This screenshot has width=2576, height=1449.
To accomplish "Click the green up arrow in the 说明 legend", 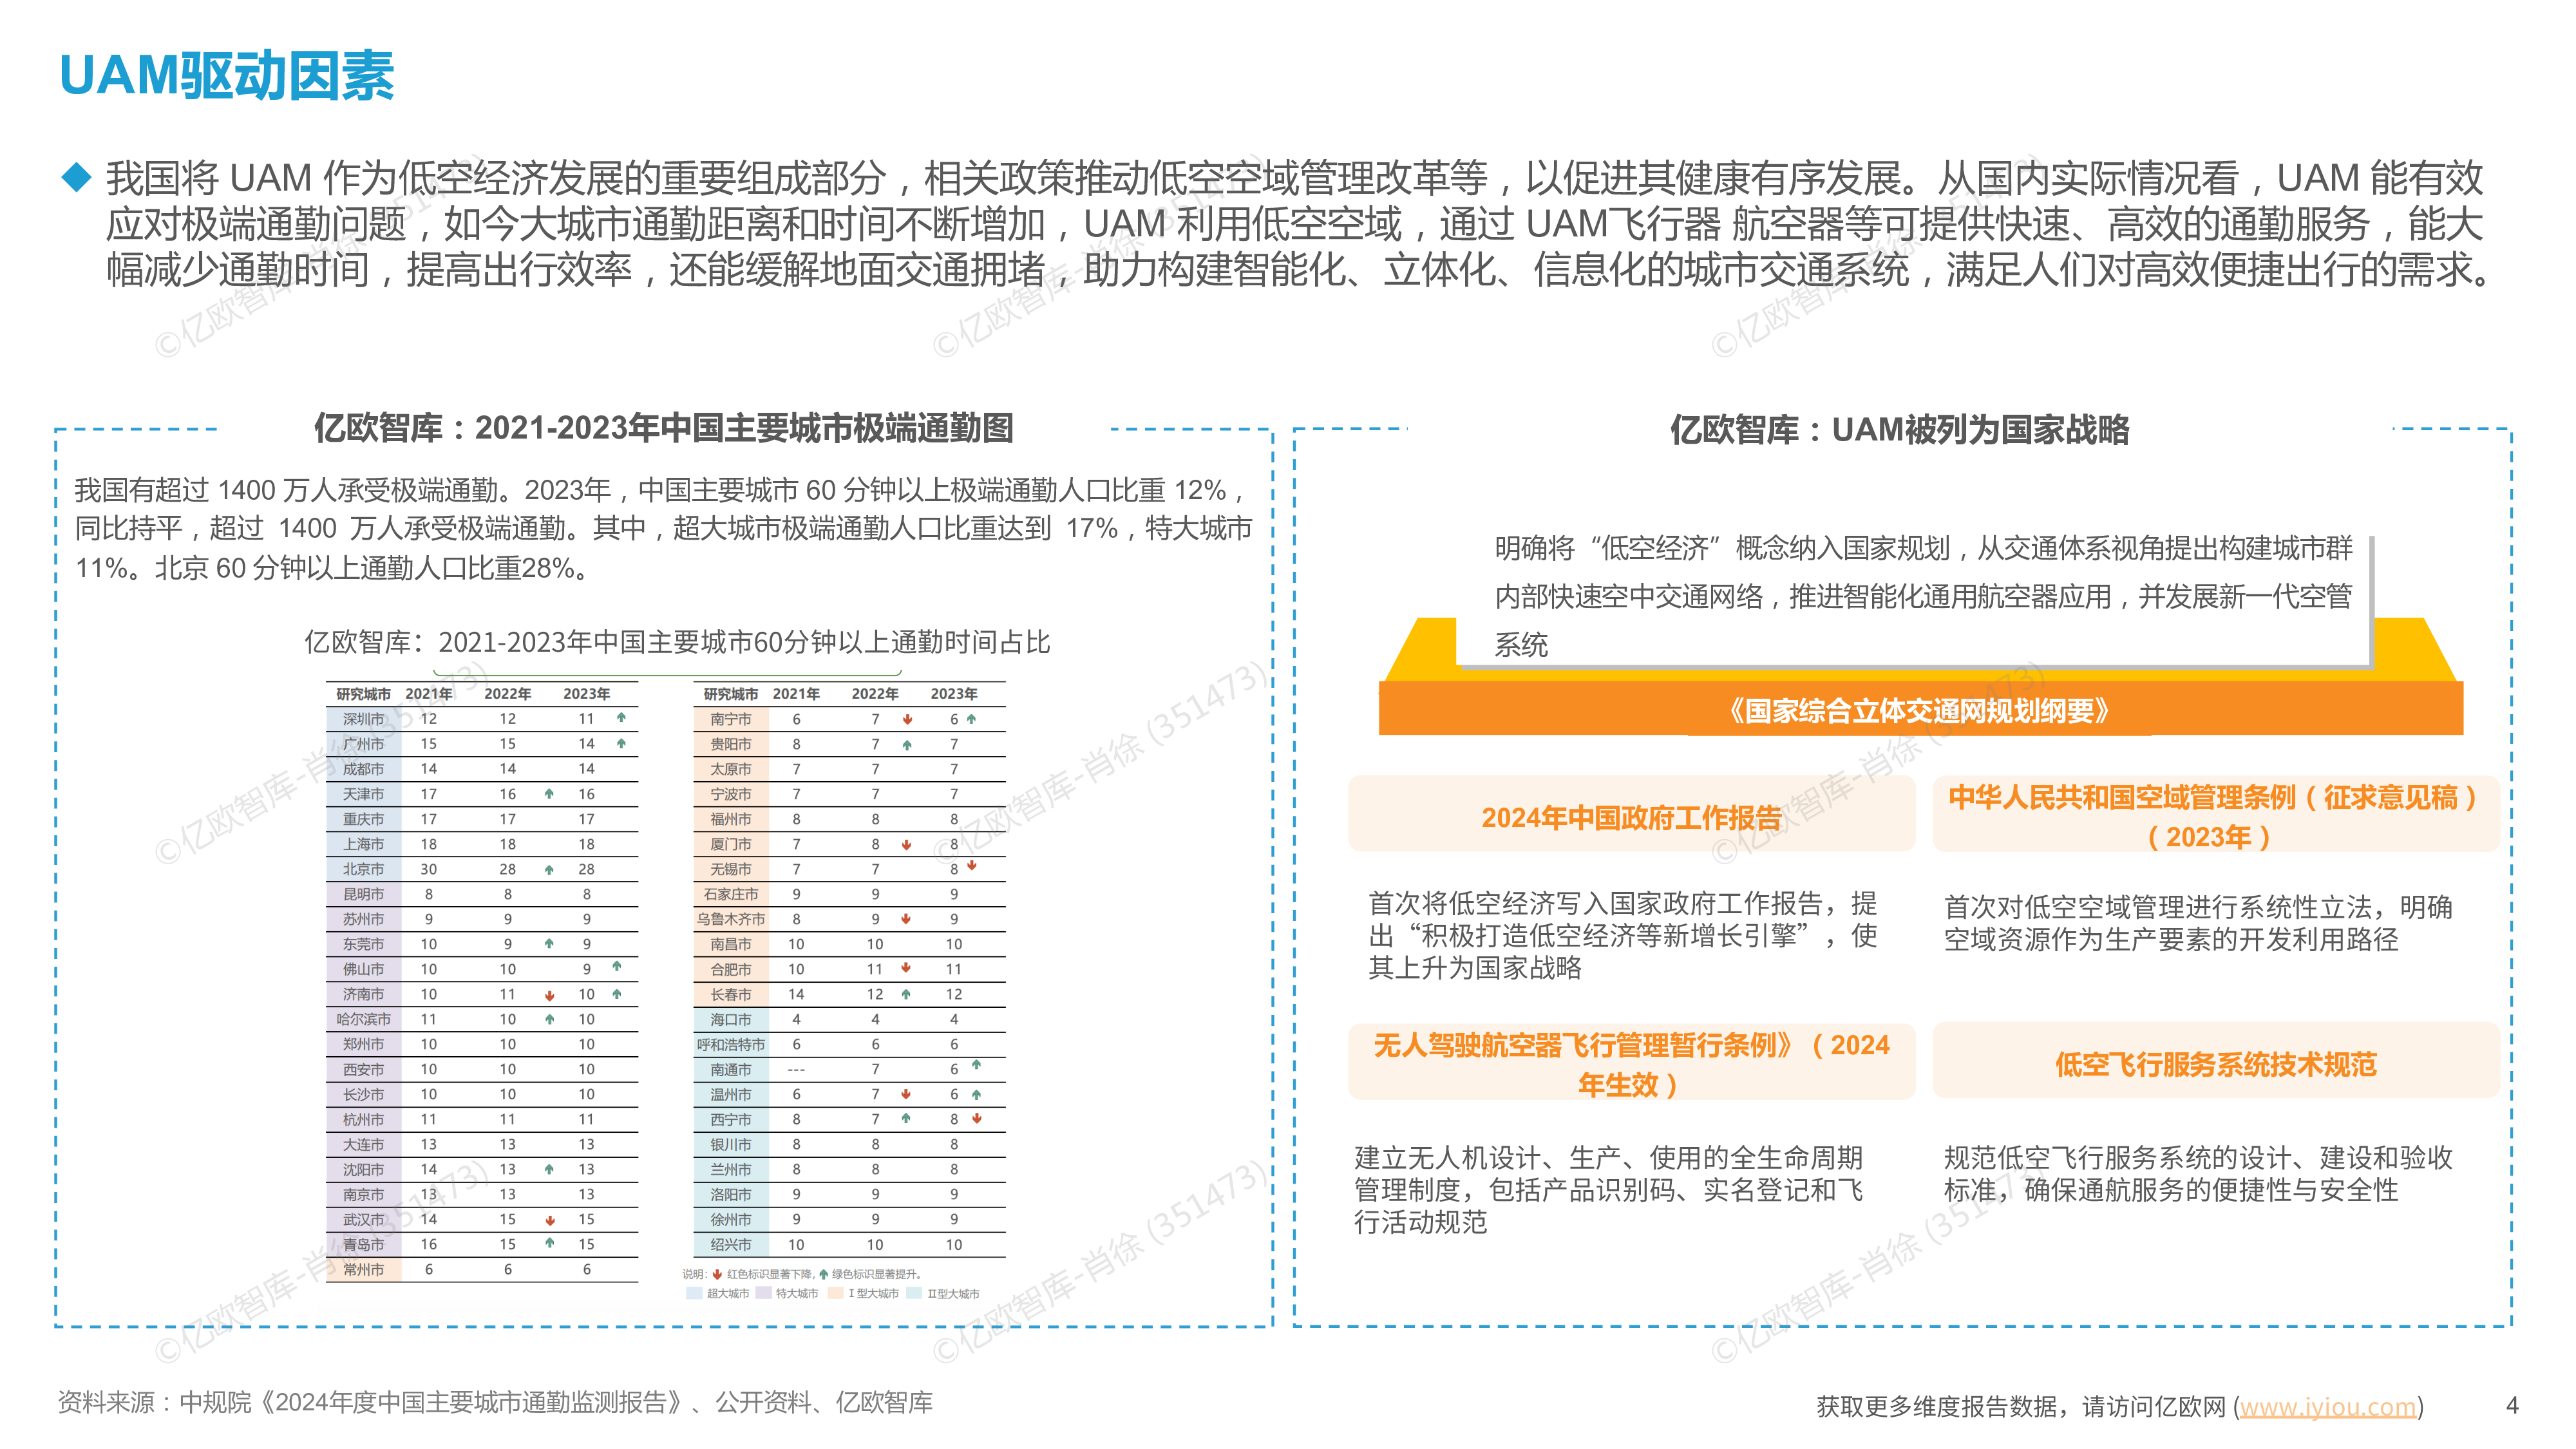I will tap(823, 1274).
